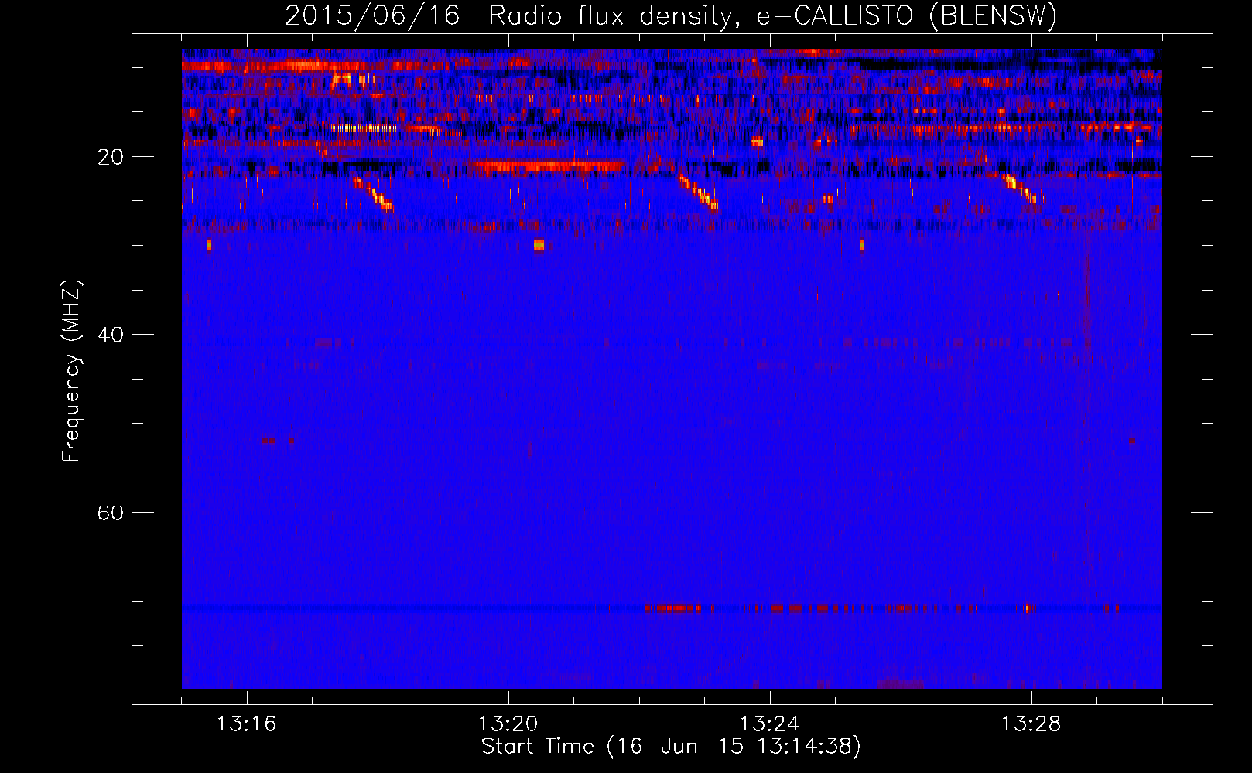
Task: Pick the "60" frequency tick label
Action: coord(111,512)
